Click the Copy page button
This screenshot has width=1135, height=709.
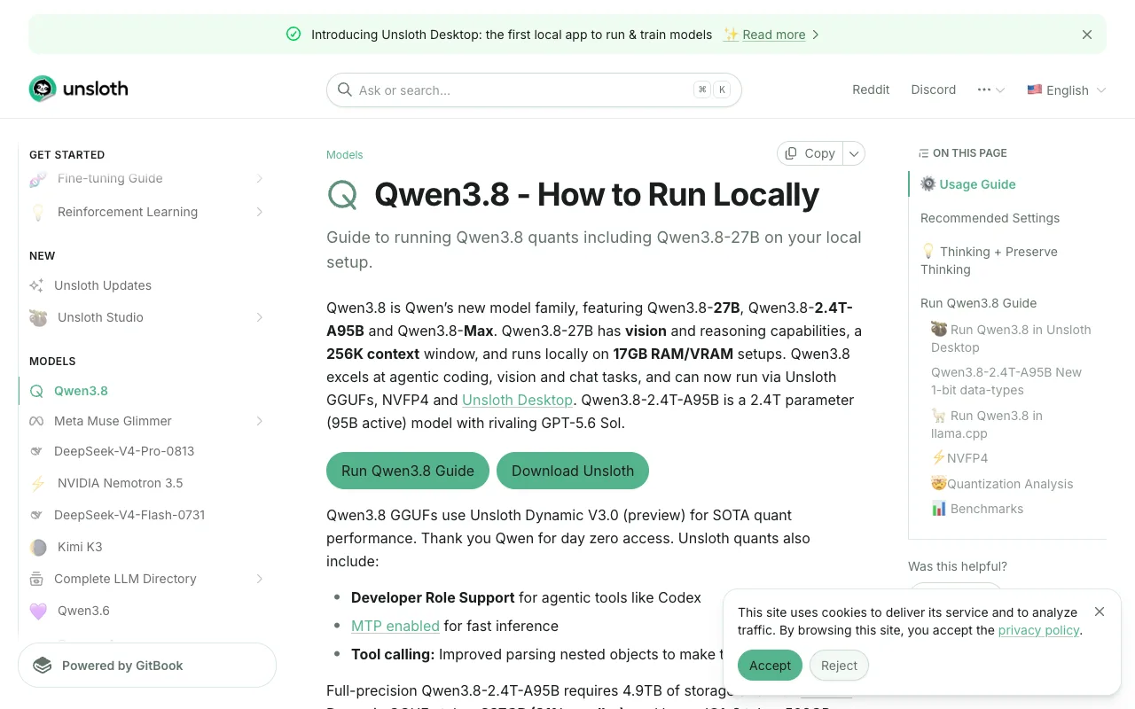coord(810,153)
